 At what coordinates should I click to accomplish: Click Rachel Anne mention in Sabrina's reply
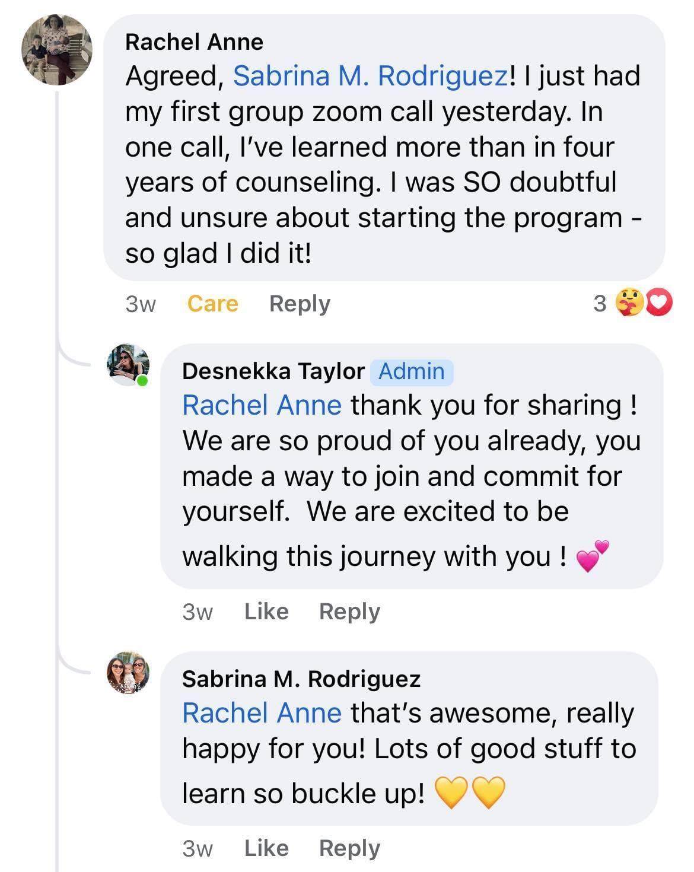(x=262, y=713)
